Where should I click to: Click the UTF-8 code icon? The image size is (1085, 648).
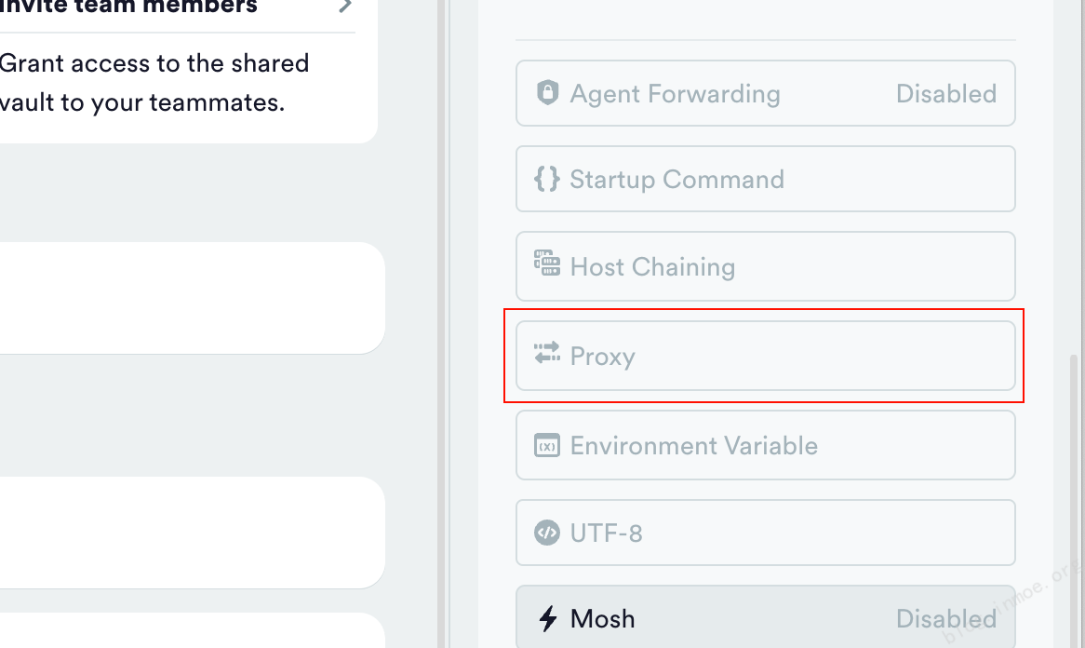546,533
